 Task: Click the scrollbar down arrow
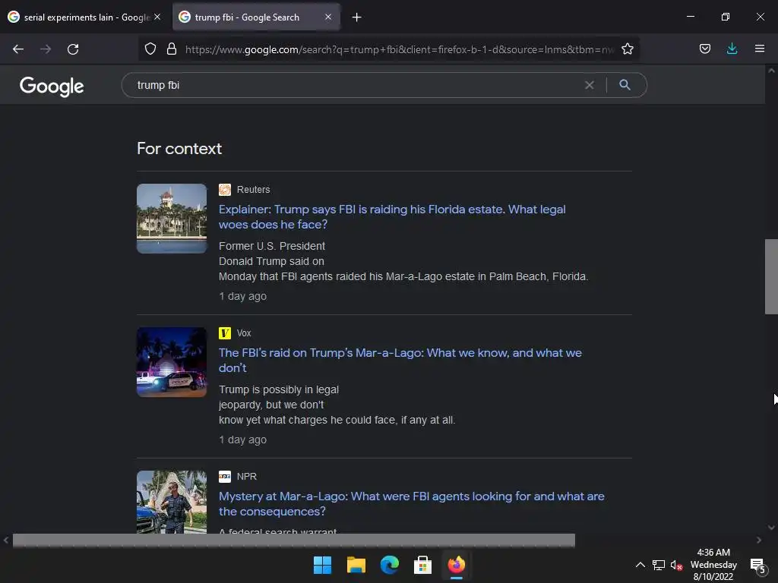tap(772, 528)
